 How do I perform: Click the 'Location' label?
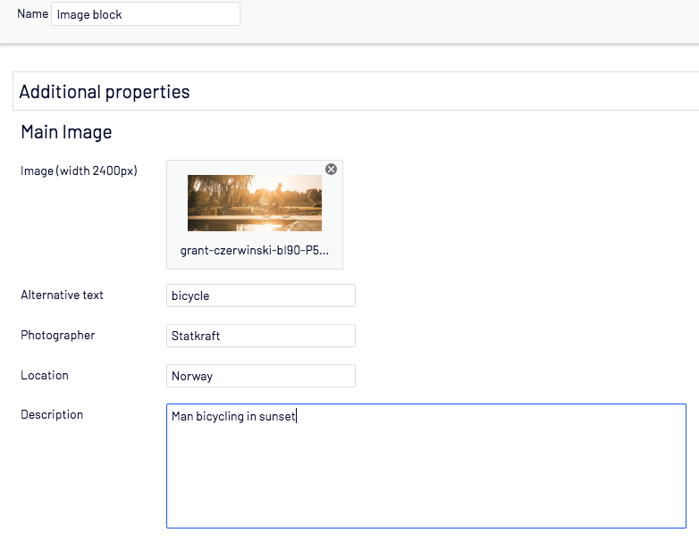[45, 375]
